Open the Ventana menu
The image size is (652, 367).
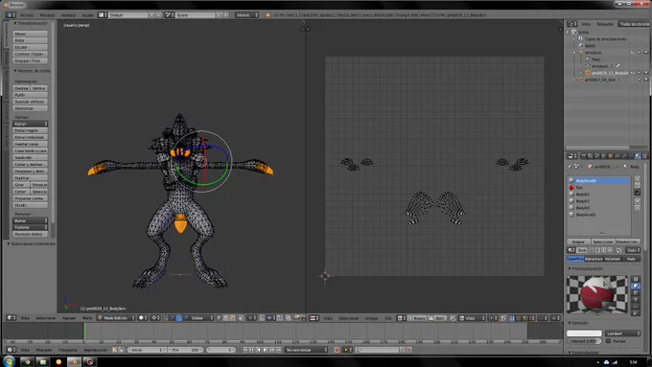click(69, 15)
